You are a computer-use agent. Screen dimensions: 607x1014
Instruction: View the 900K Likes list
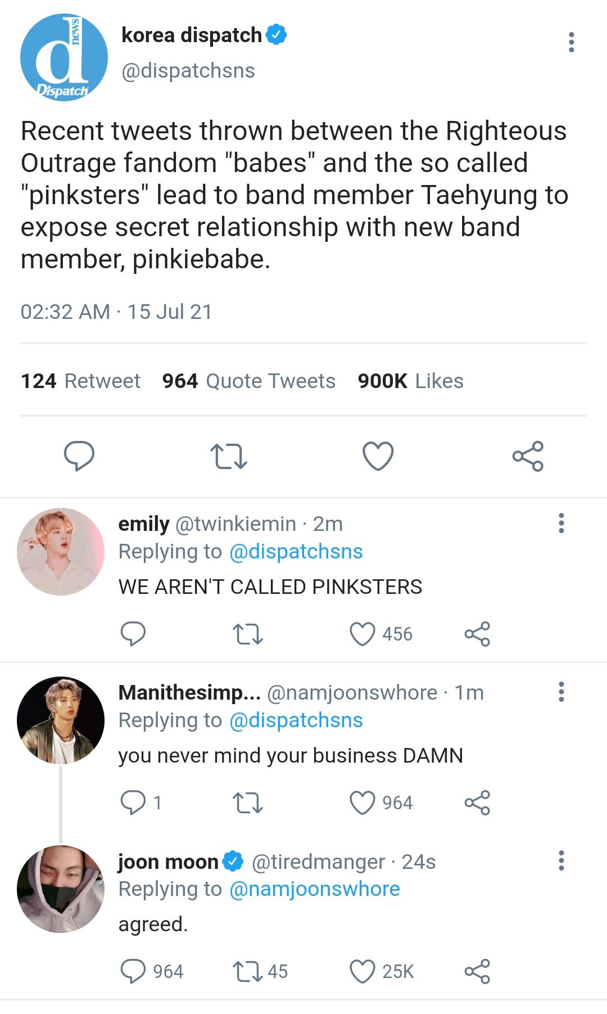pos(410,381)
